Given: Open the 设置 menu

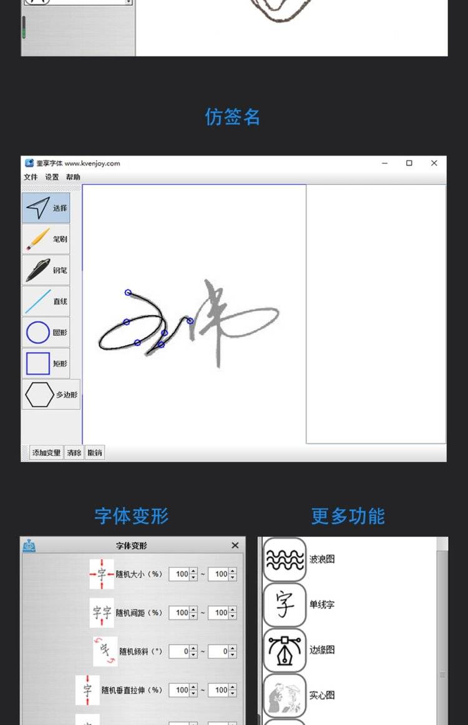Looking at the screenshot, I should pyautogui.click(x=52, y=177).
